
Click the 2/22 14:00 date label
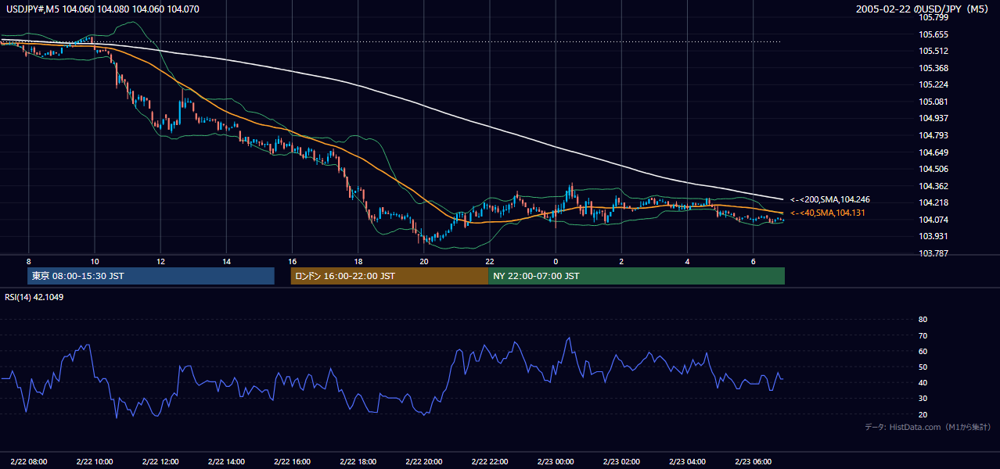coord(226,461)
